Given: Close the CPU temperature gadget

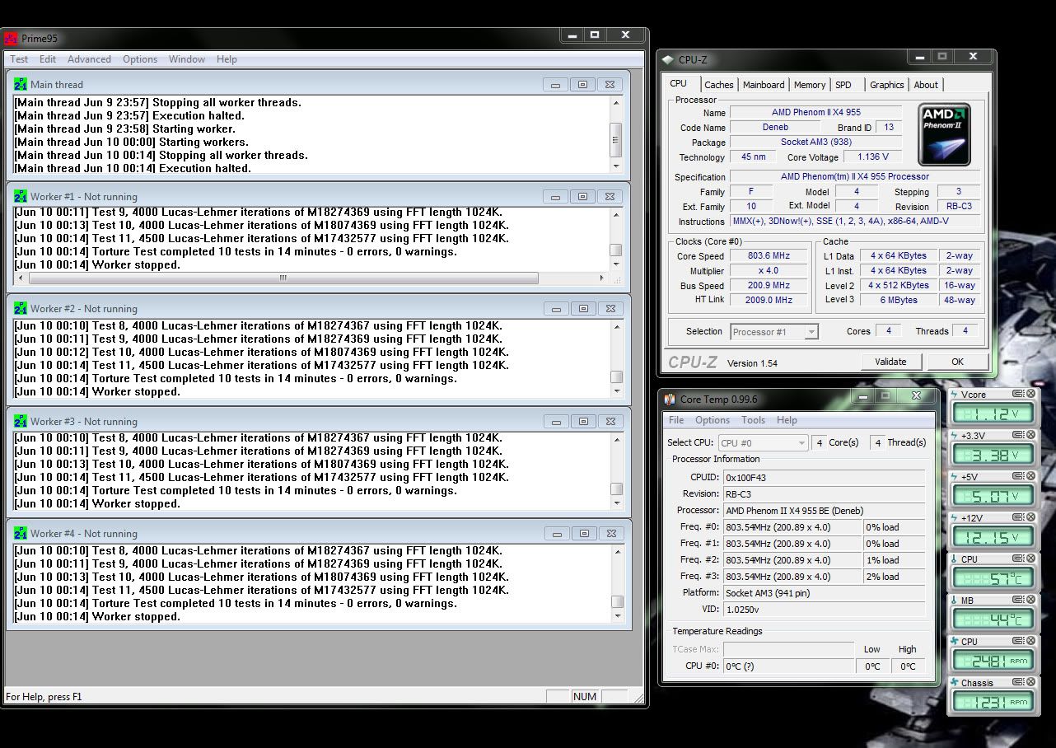Looking at the screenshot, I should (x=1030, y=559).
